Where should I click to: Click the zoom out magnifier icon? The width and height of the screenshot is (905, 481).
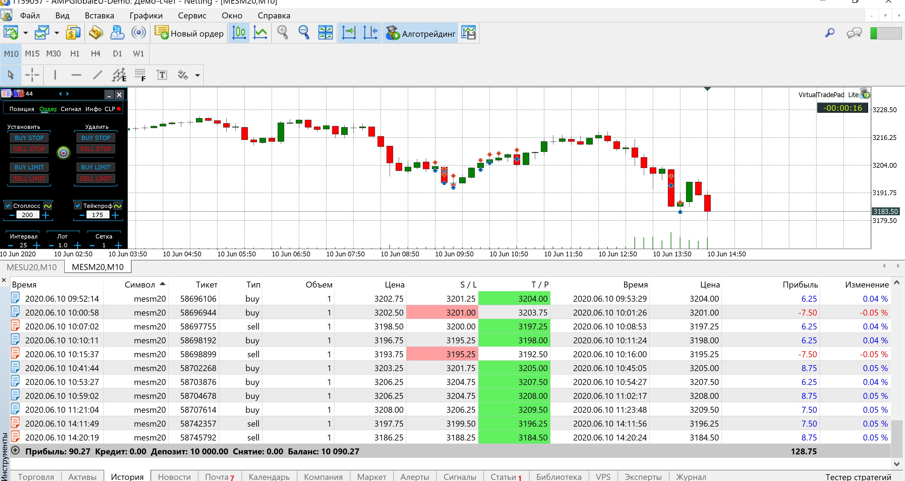point(303,33)
